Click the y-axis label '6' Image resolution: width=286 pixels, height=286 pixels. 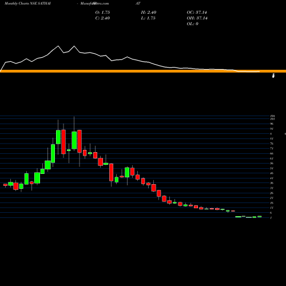point(271,213)
